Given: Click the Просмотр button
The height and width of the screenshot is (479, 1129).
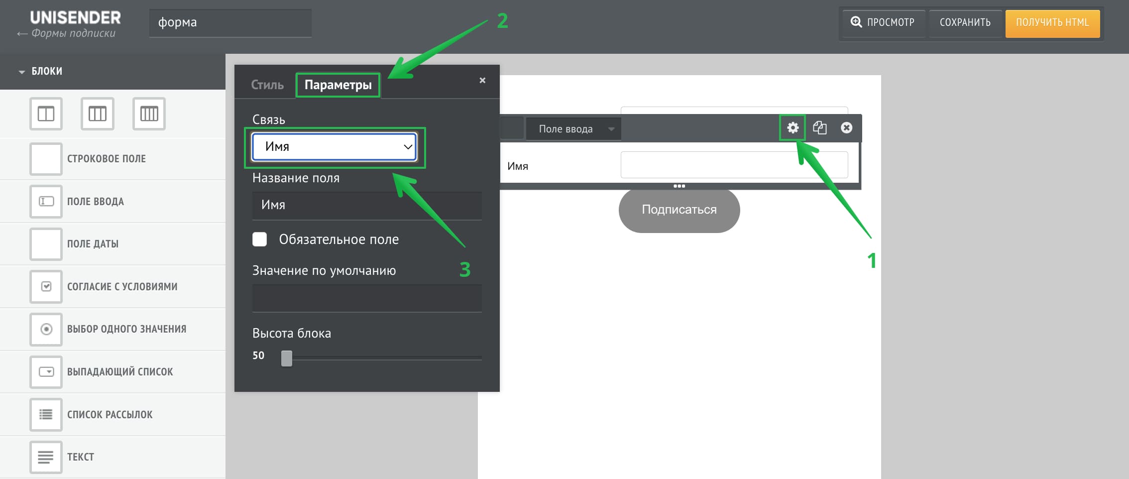Looking at the screenshot, I should pyautogui.click(x=883, y=22).
